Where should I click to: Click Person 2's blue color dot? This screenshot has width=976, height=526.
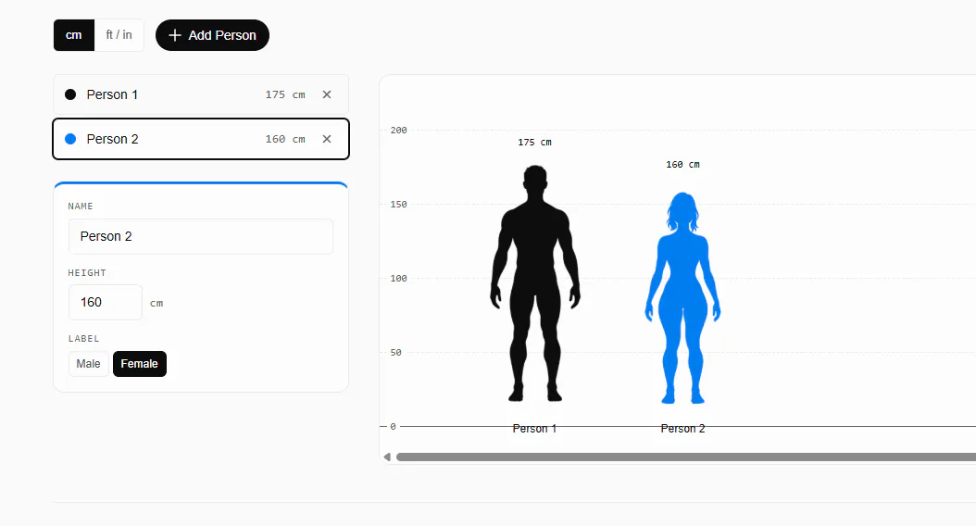[70, 139]
